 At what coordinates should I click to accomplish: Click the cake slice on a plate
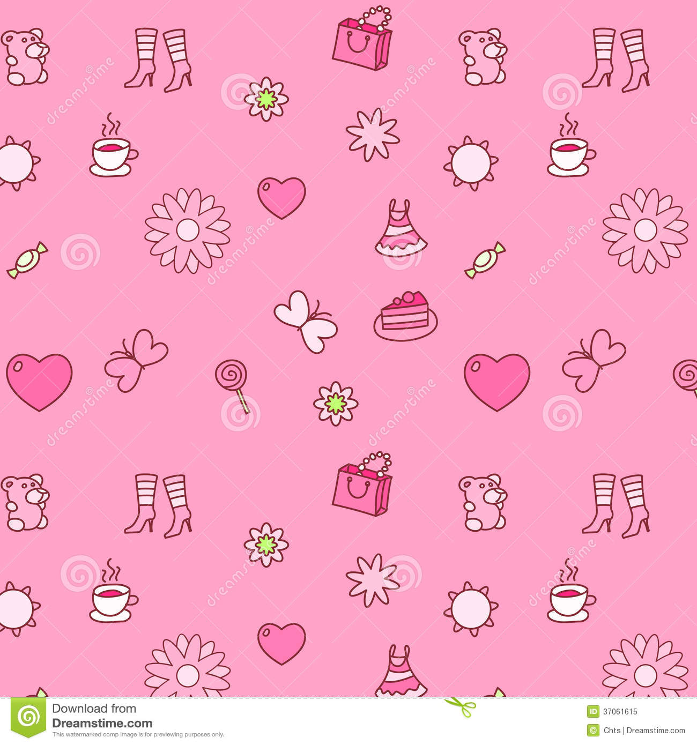(x=405, y=316)
